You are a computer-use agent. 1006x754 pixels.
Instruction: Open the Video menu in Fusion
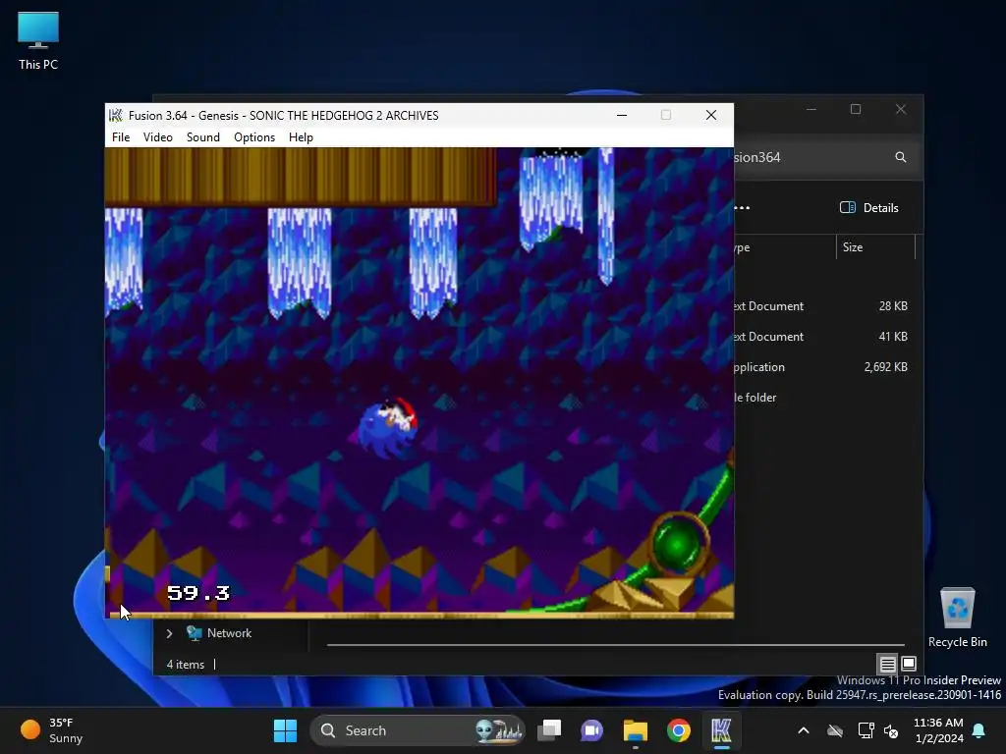pos(158,137)
